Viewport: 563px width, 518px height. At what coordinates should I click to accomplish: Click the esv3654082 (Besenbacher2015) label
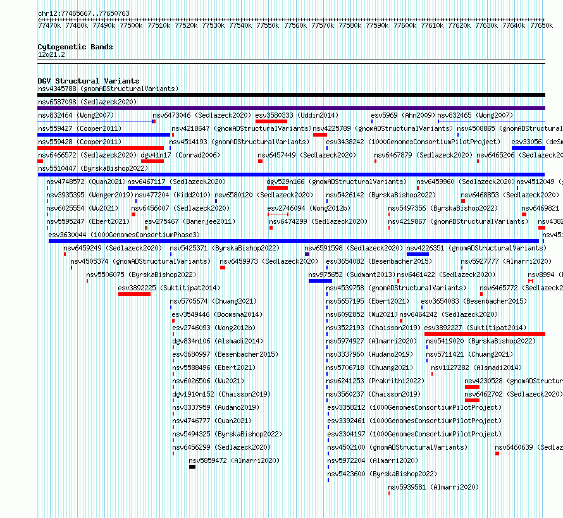coord(379,261)
